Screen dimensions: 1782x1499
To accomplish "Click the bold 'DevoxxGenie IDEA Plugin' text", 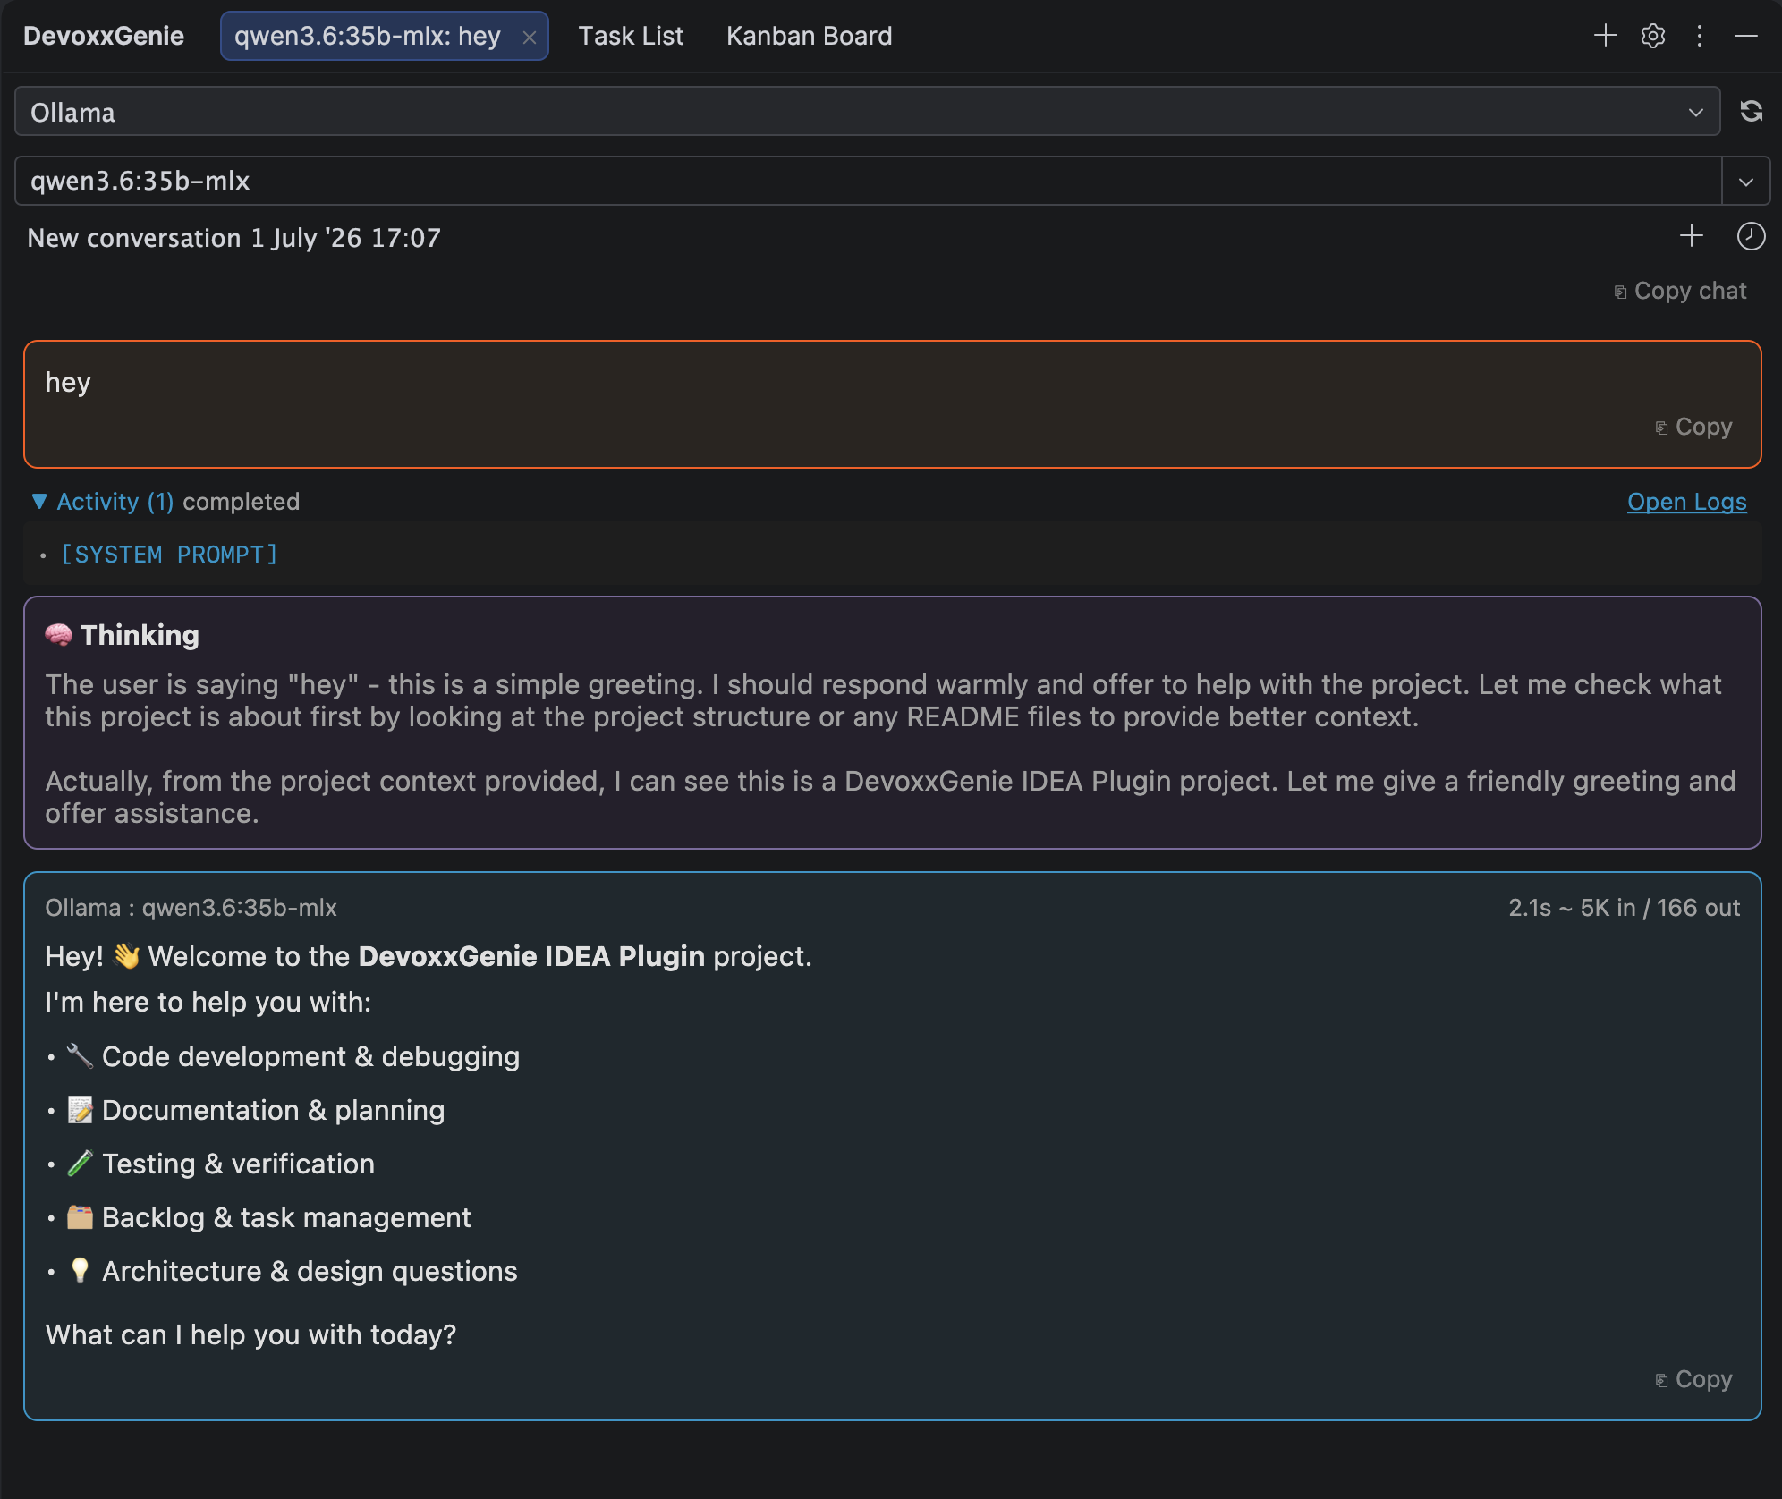I will (x=531, y=956).
